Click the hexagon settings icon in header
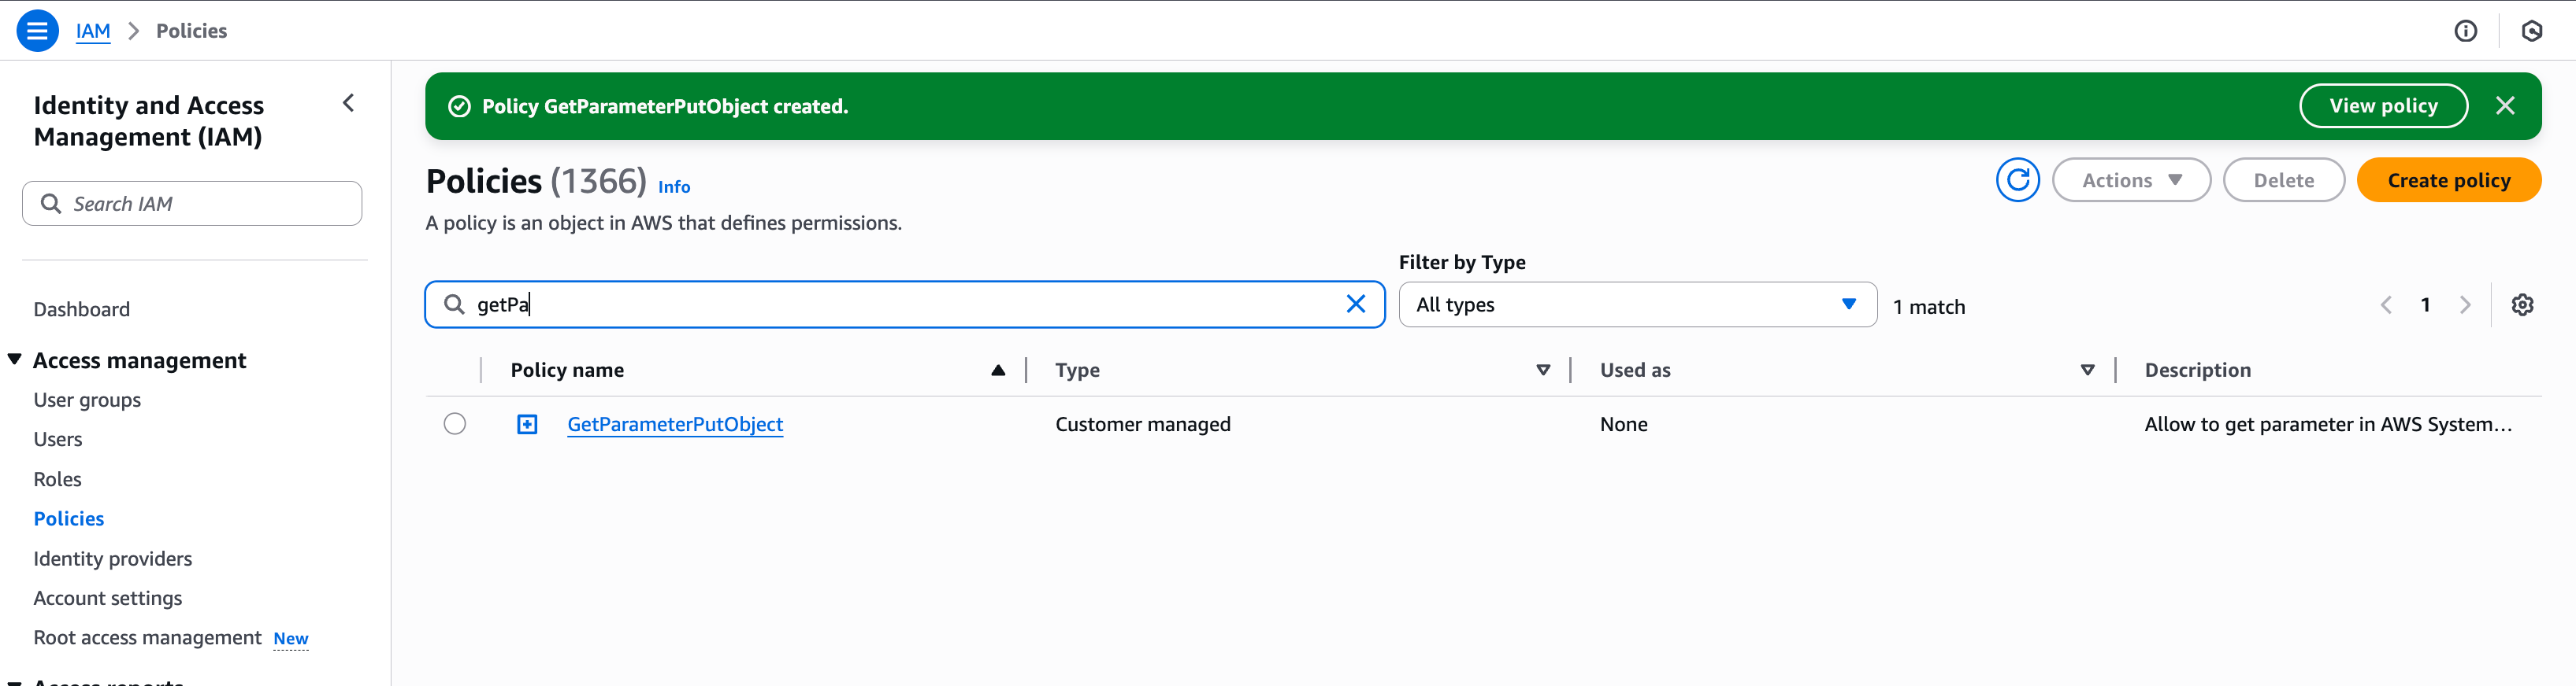The width and height of the screenshot is (2576, 686). [x=2531, y=31]
